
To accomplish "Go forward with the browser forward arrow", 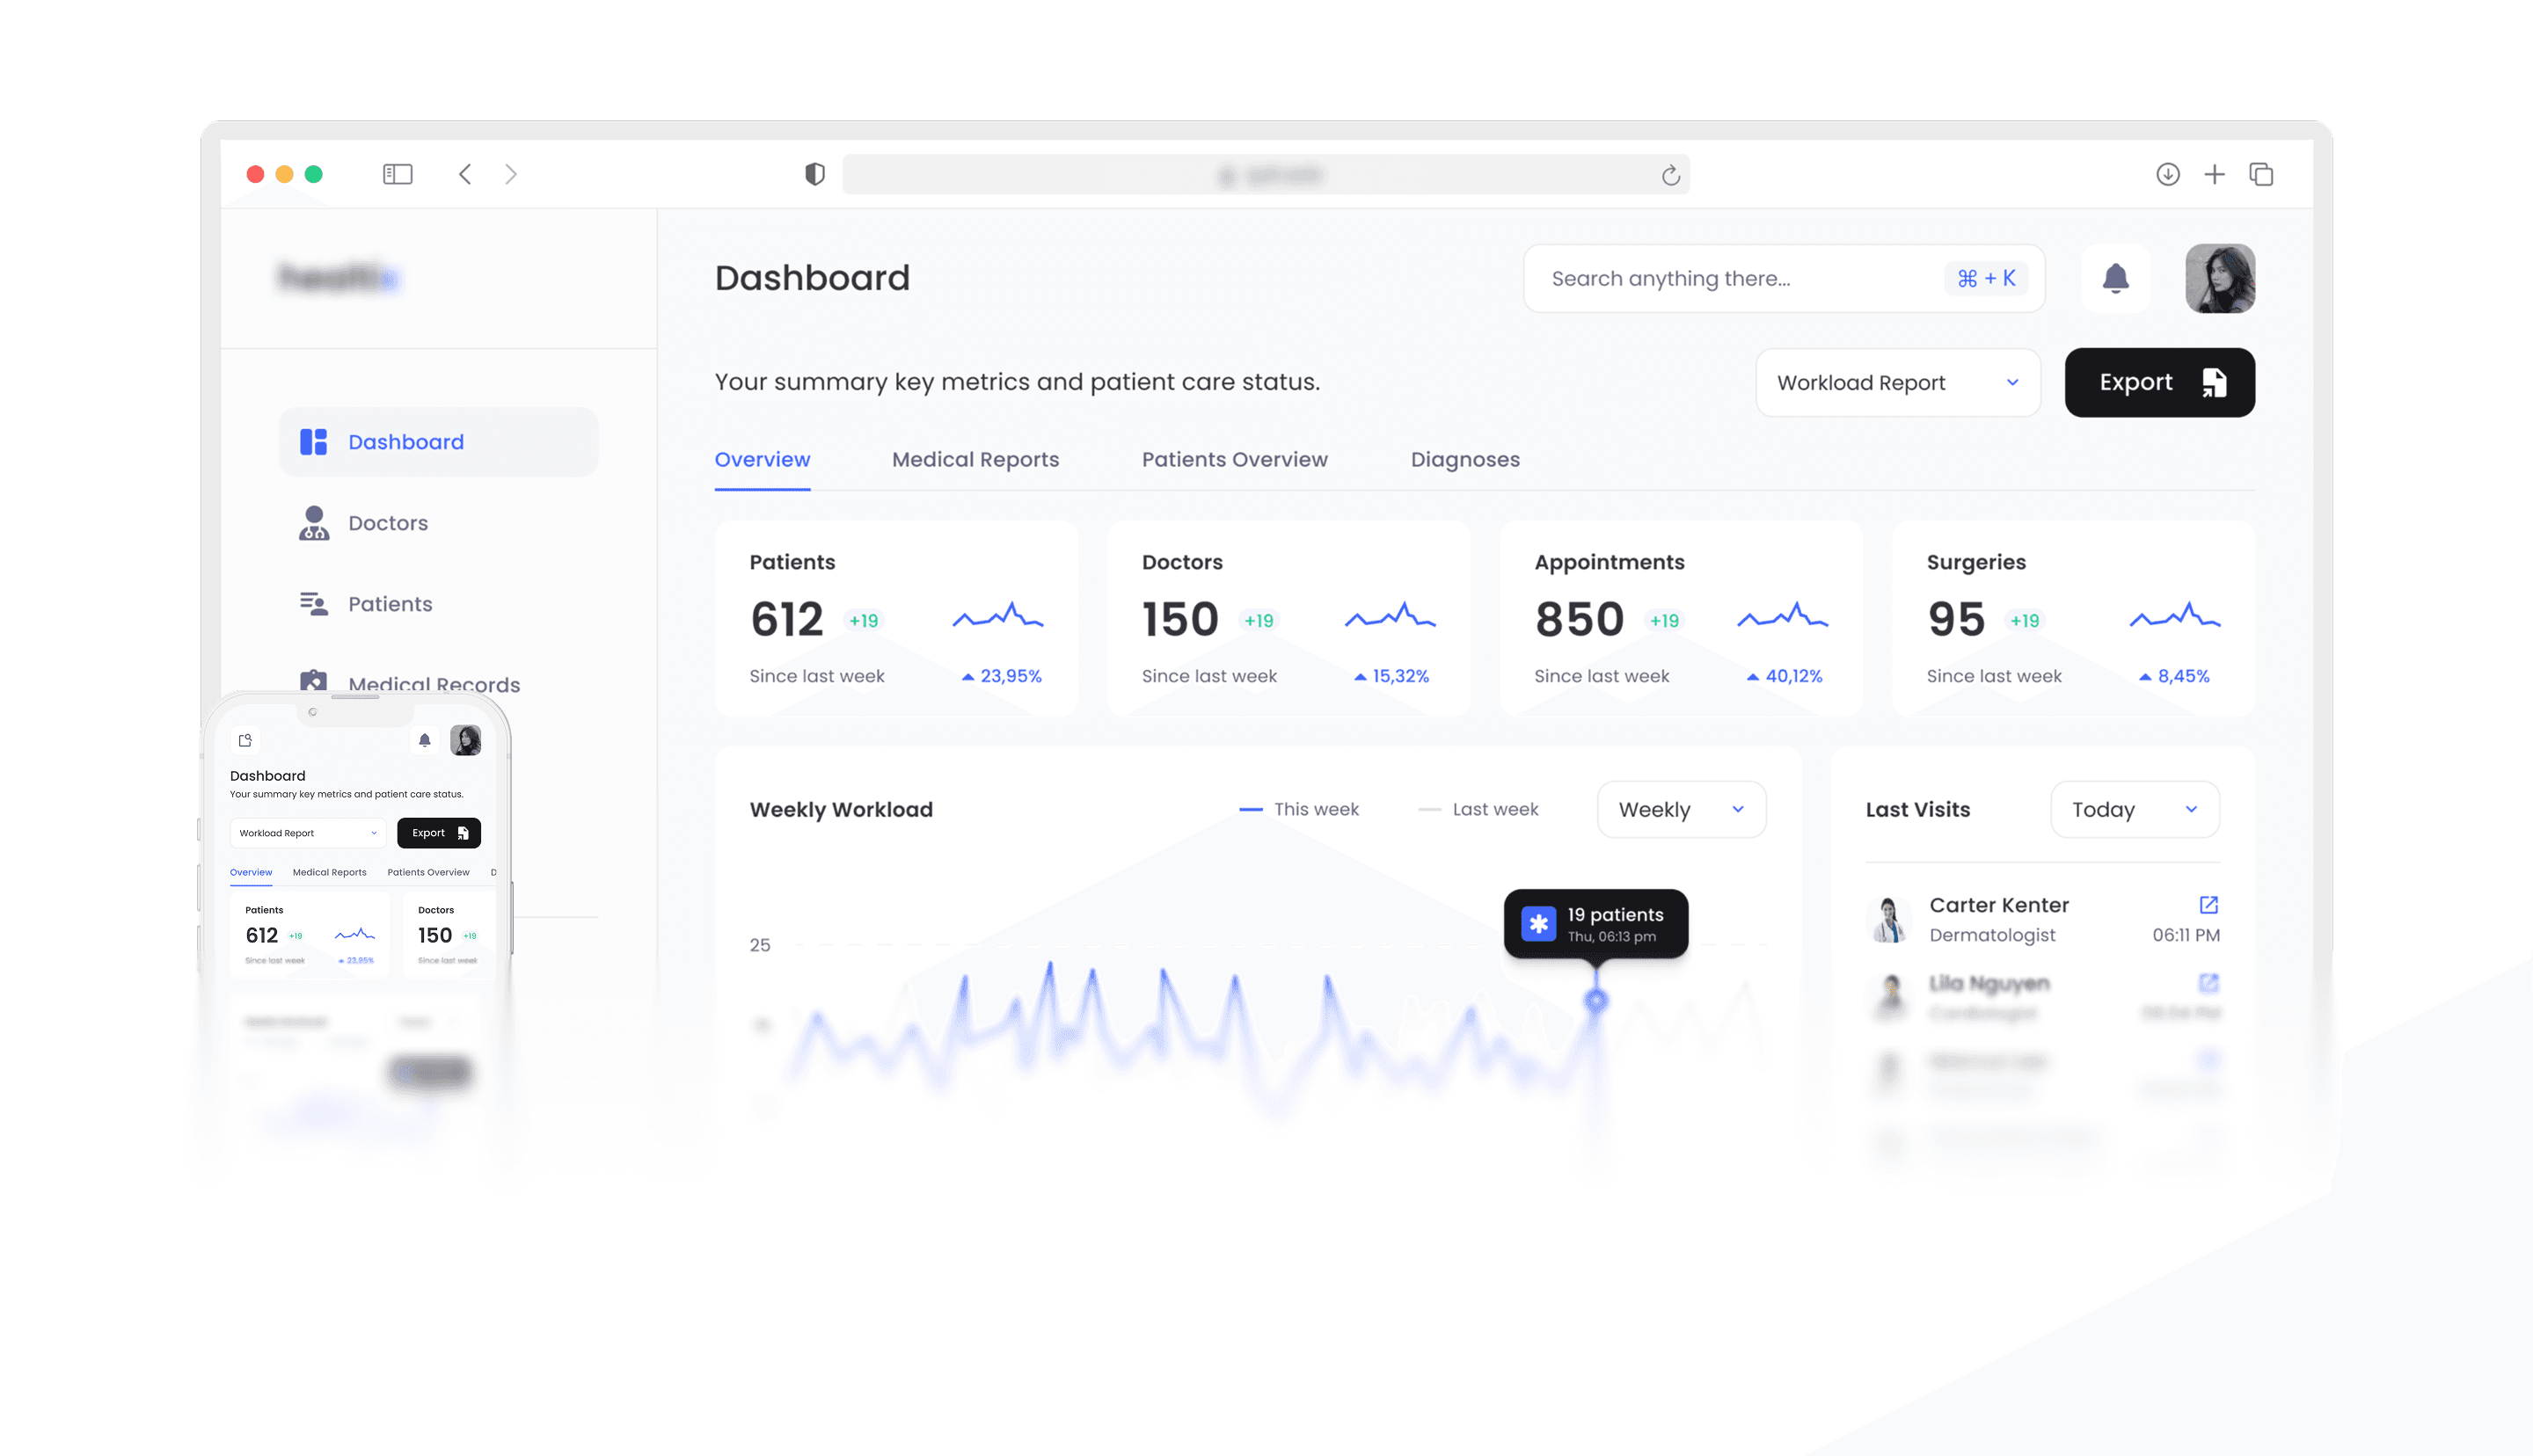I will click(511, 174).
